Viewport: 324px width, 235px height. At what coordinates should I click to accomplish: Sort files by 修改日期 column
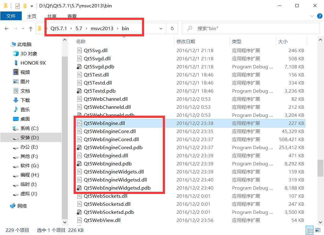click(x=186, y=41)
